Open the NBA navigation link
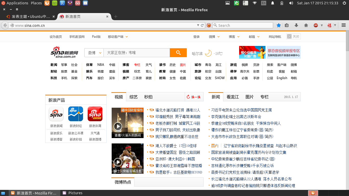 (101, 65)
